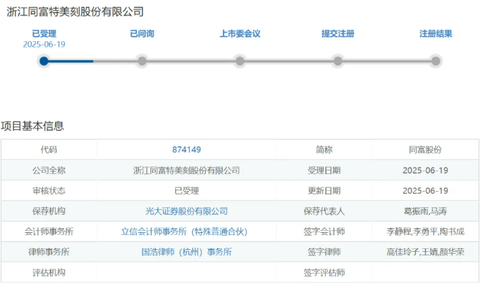Click the 已问询 stage label

click(142, 34)
